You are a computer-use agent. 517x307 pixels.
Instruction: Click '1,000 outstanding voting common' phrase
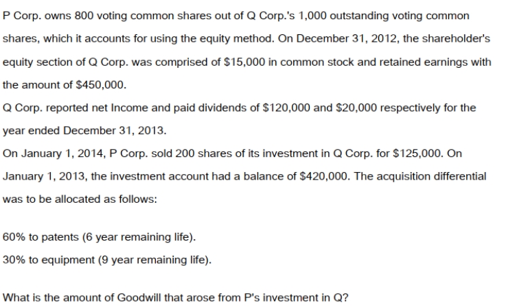coord(384,16)
